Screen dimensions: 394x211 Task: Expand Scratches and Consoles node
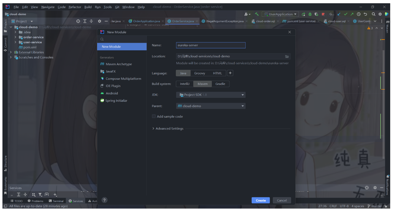(x=11, y=57)
